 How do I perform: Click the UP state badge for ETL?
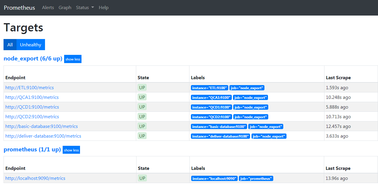(142, 87)
